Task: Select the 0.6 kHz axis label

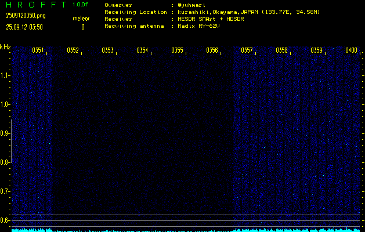Action: pyautogui.click(x=4, y=220)
